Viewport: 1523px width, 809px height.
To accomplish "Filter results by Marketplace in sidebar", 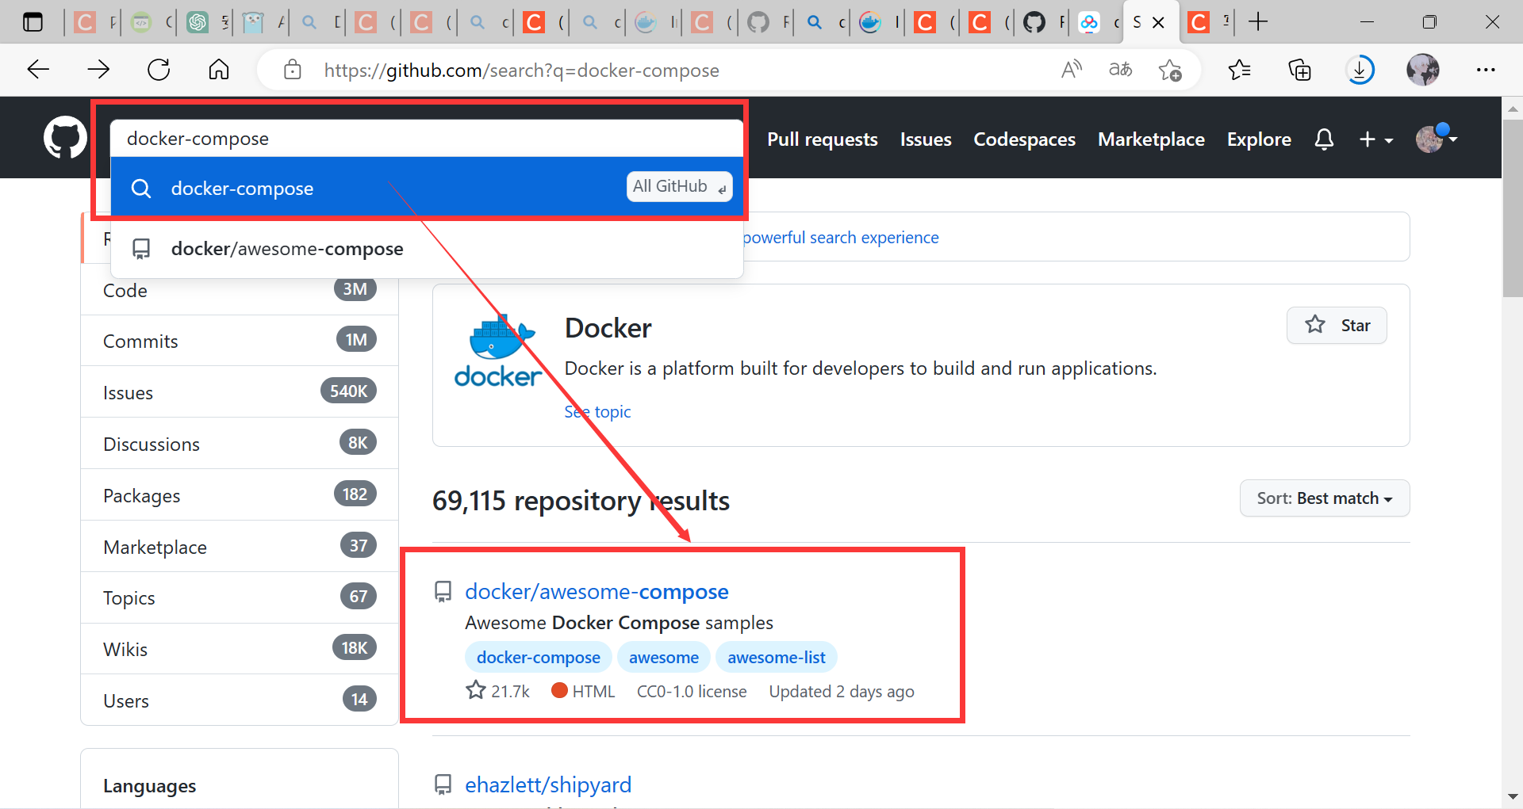I will pyautogui.click(x=240, y=547).
